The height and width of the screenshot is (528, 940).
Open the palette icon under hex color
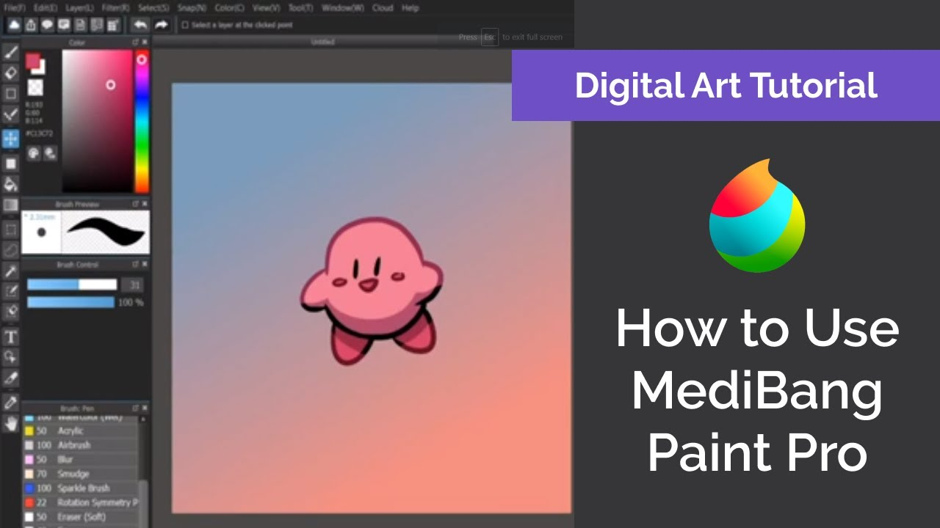34,153
